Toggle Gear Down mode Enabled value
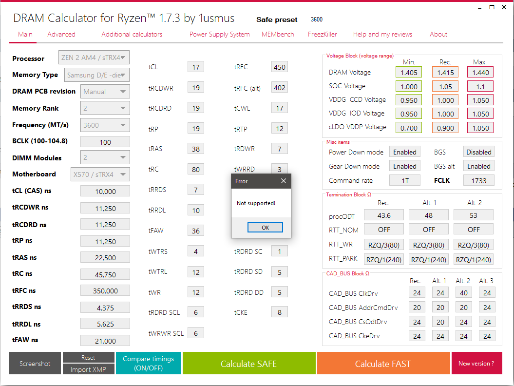Viewport: 514px width, 386px height. (404, 166)
